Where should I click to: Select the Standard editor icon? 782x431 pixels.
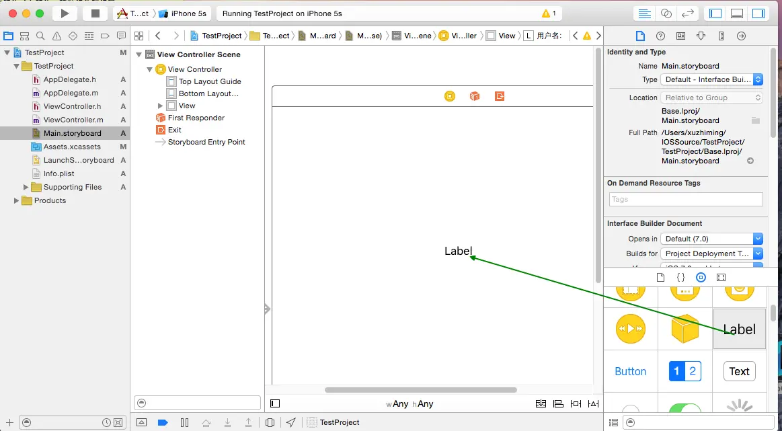click(x=644, y=13)
